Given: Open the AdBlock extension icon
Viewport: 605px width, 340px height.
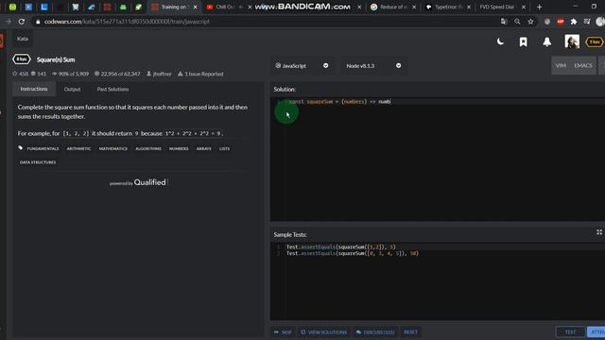Looking at the screenshot, I should point(561,22).
